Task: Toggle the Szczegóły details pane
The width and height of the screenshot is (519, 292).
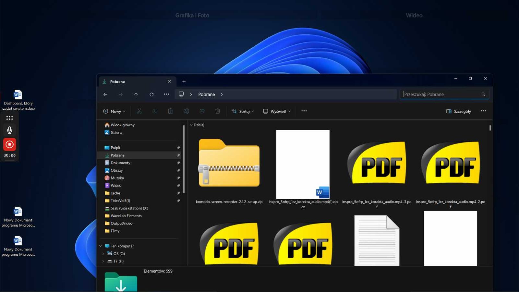Action: (x=458, y=111)
